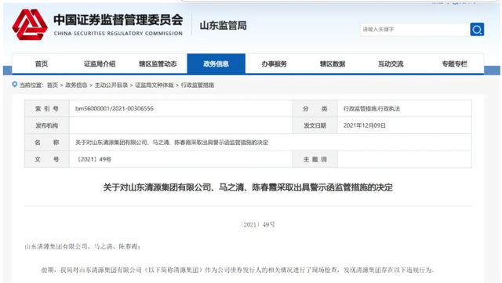502x283 pixels.
Task: Open the 首页 navigation tab
Action: click(x=42, y=63)
